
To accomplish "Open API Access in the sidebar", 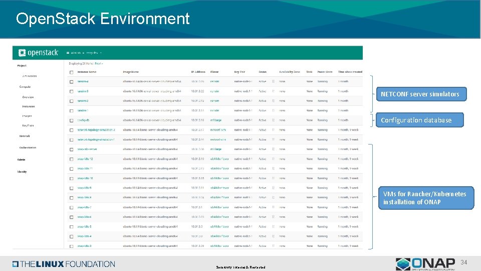I will 30,76.
